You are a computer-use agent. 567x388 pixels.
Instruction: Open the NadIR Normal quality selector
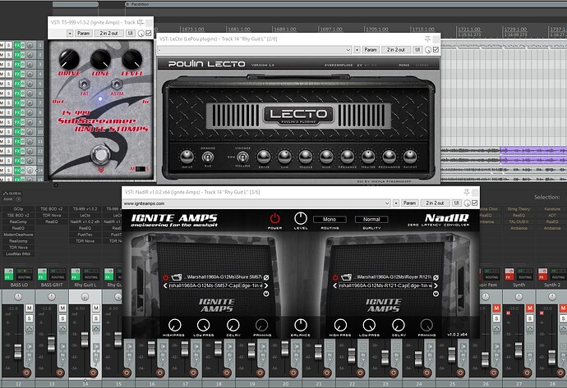371,219
